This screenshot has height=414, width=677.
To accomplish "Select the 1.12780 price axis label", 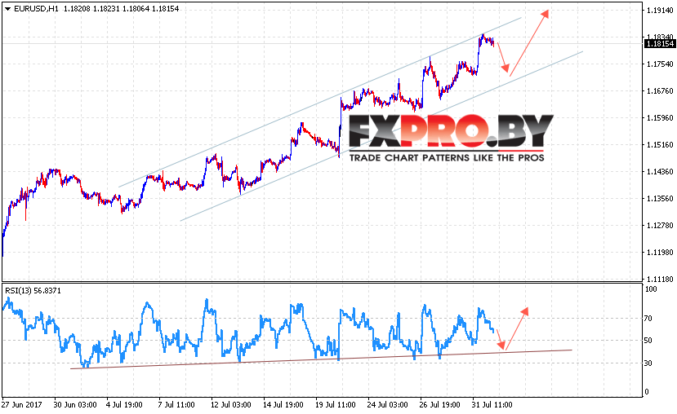I will tap(660, 225).
